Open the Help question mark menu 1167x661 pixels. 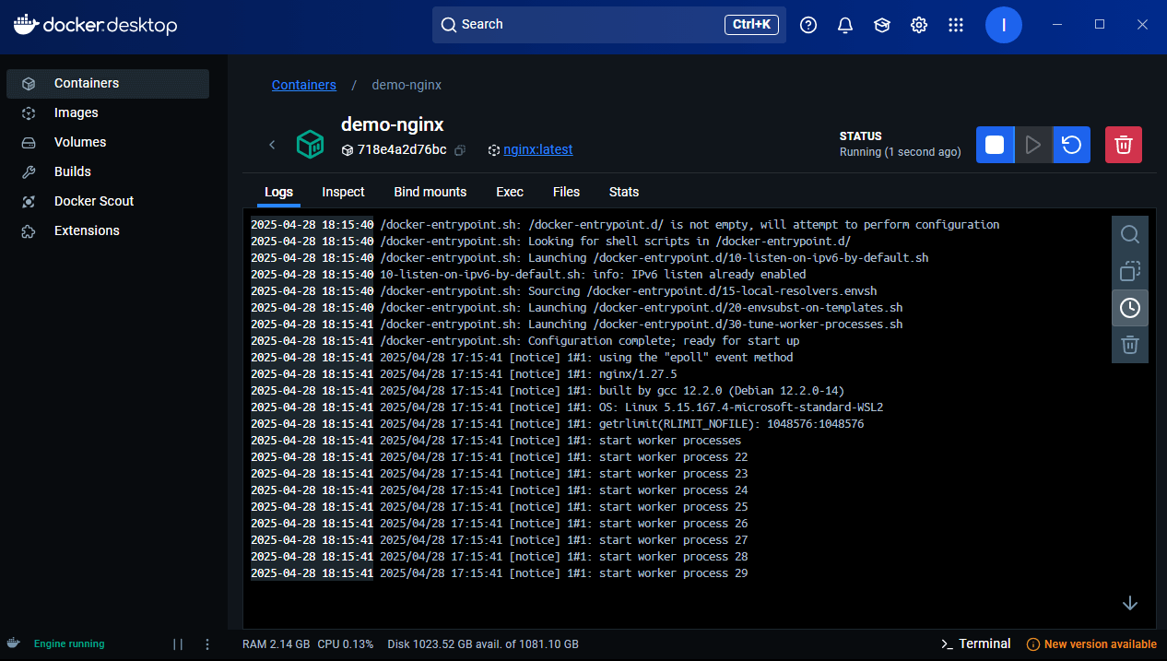(x=808, y=25)
